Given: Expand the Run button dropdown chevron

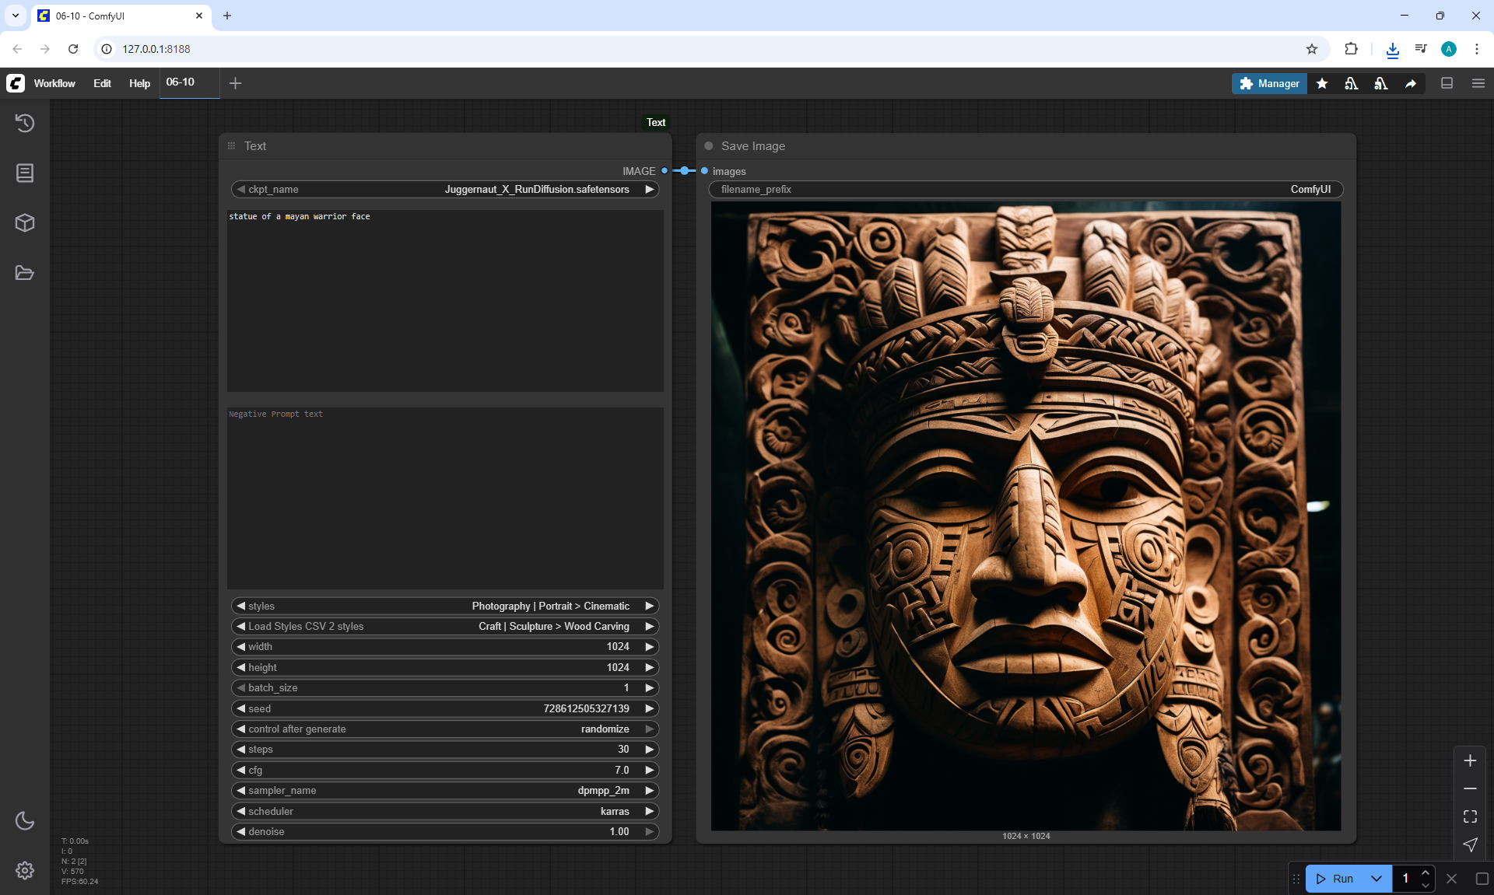Looking at the screenshot, I should (x=1377, y=879).
